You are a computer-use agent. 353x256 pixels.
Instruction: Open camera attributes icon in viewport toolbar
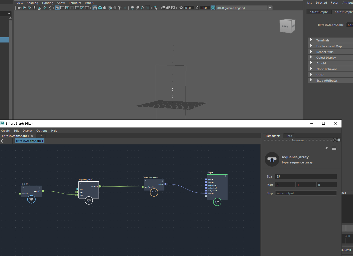pyautogui.click(x=30, y=8)
